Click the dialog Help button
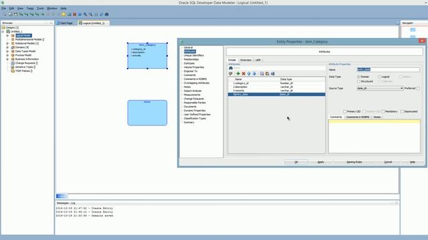The image size is (428, 240). tap(413, 162)
